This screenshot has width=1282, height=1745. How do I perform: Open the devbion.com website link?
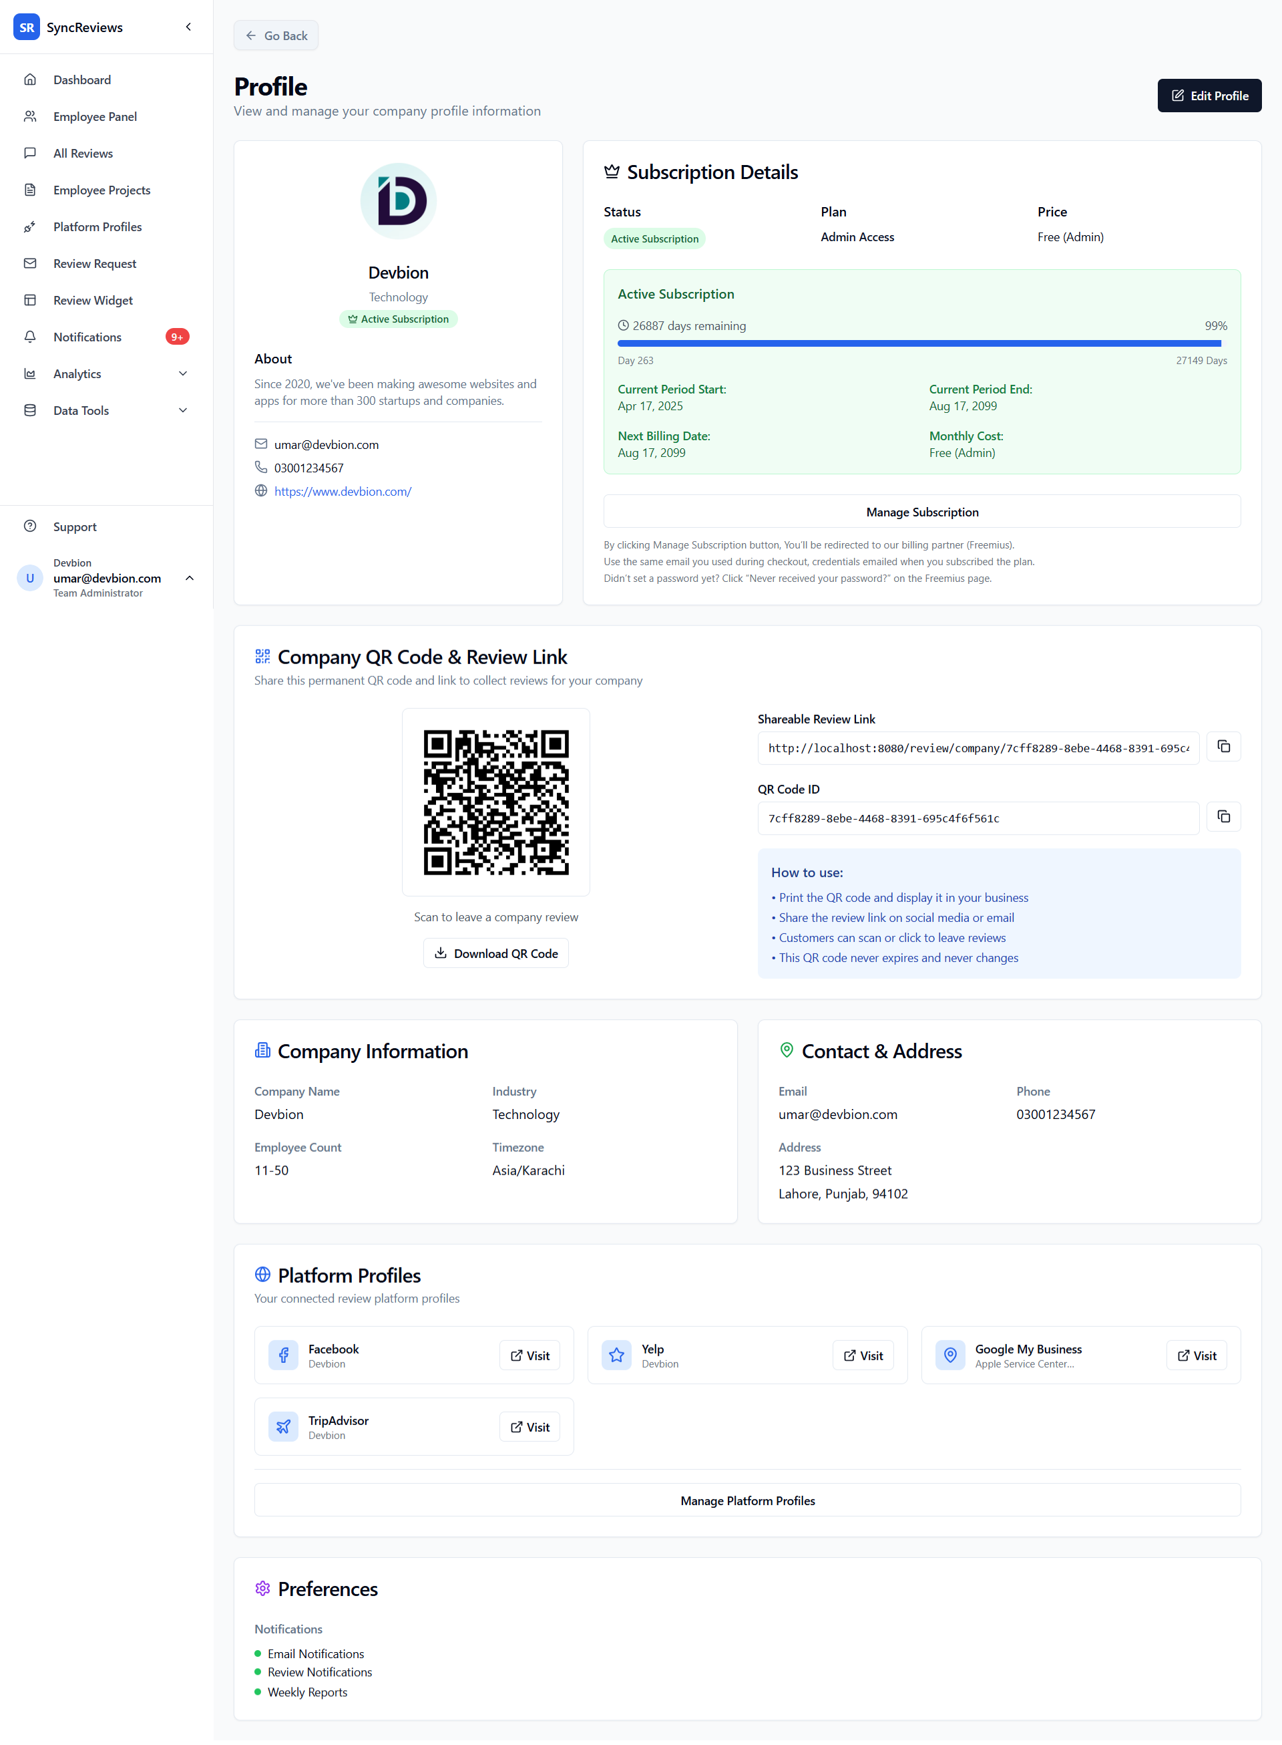point(343,490)
